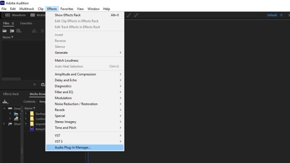Switch to Waveform editor view

16,15
